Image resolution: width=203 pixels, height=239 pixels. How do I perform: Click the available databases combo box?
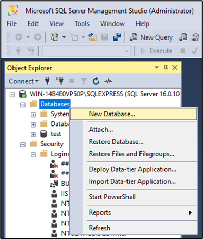pyautogui.click(x=86, y=51)
